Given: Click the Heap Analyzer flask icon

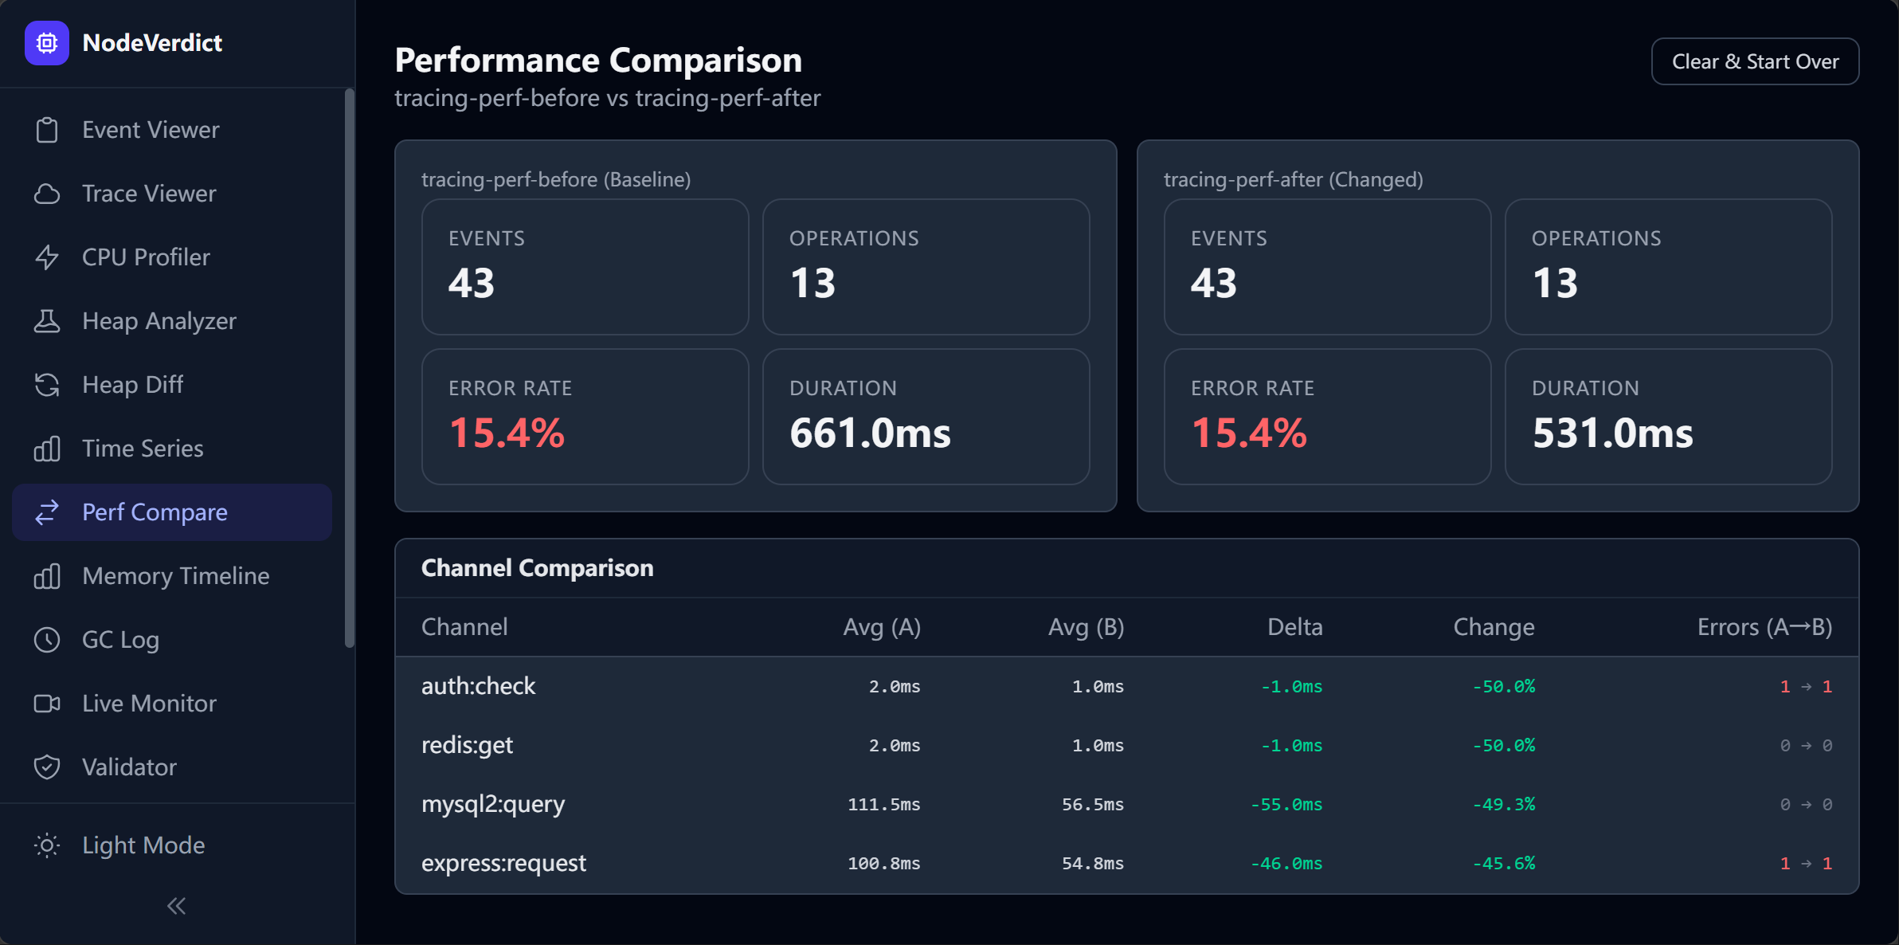Looking at the screenshot, I should point(47,321).
